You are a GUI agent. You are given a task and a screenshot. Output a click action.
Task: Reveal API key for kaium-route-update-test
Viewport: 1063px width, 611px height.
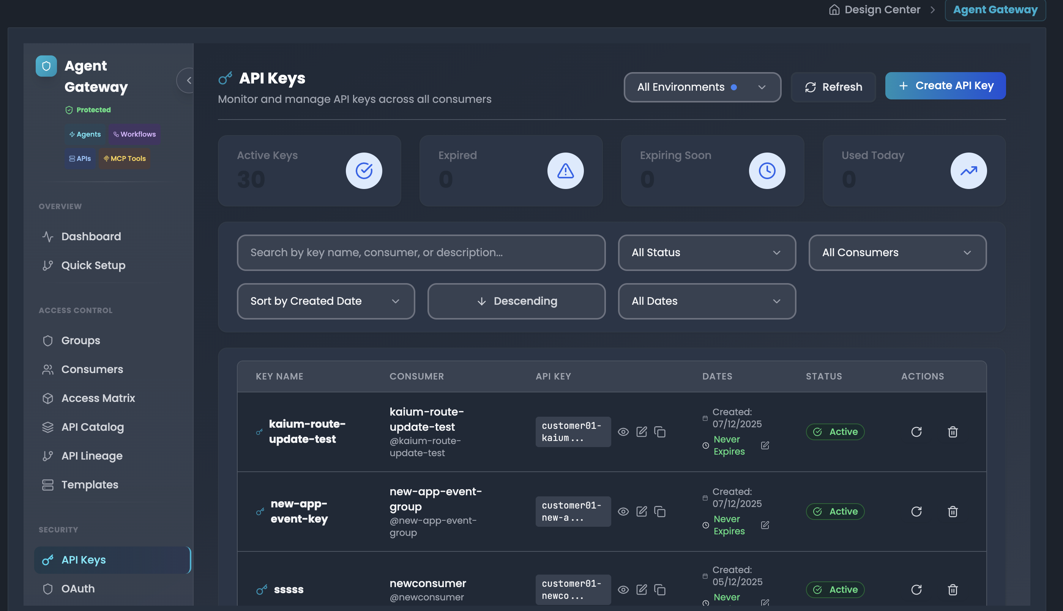(x=623, y=432)
